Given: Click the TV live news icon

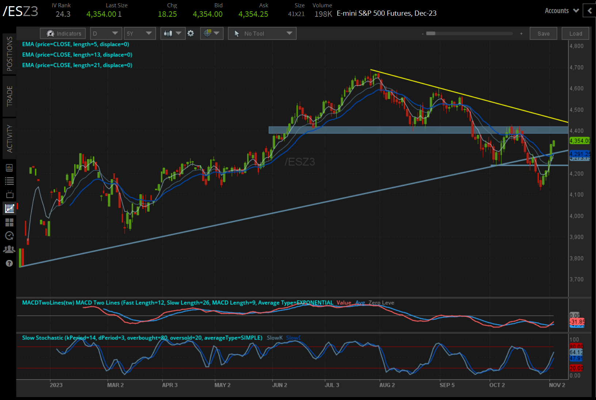Looking at the screenshot, I should [9, 194].
